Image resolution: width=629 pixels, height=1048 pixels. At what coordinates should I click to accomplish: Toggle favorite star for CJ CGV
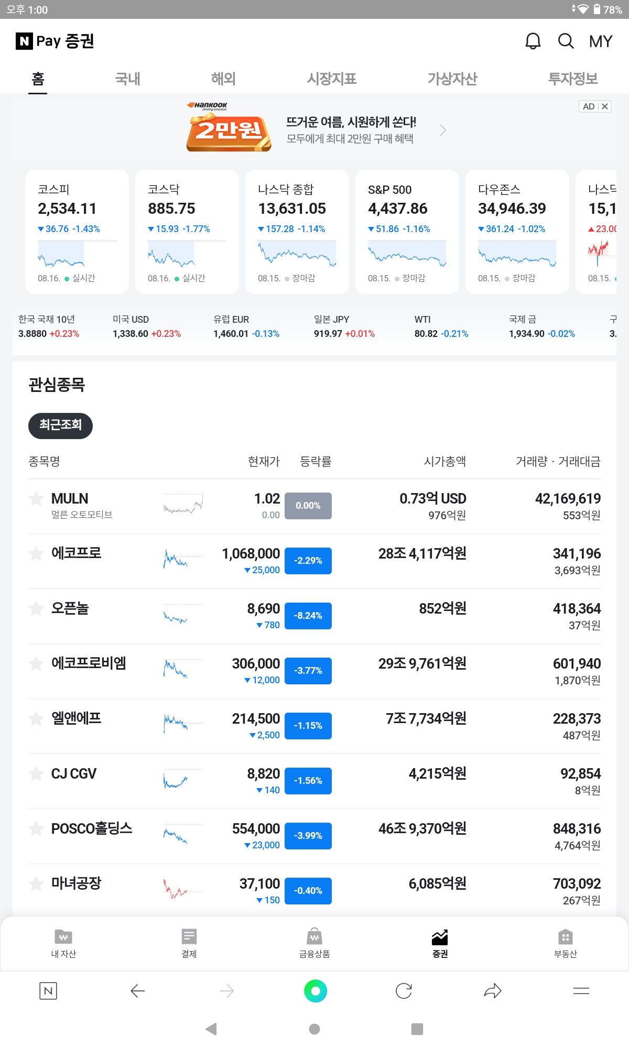pos(36,773)
